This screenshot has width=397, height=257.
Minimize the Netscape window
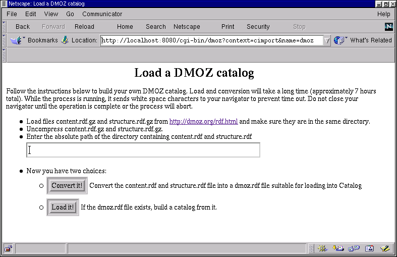[x=379, y=4]
